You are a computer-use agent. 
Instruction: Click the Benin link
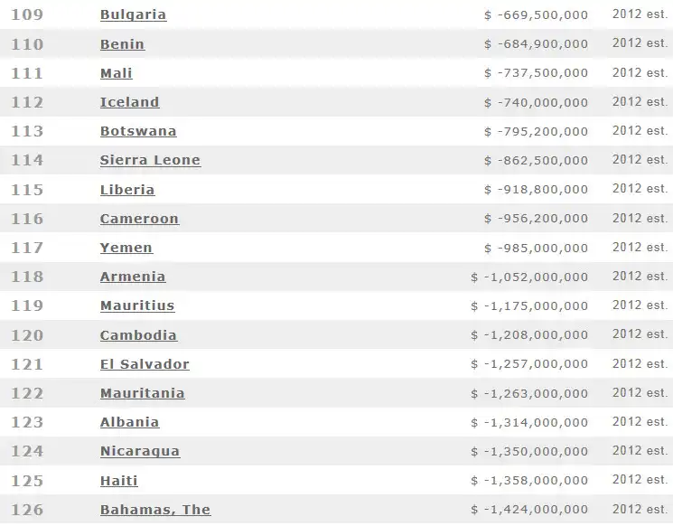point(122,44)
